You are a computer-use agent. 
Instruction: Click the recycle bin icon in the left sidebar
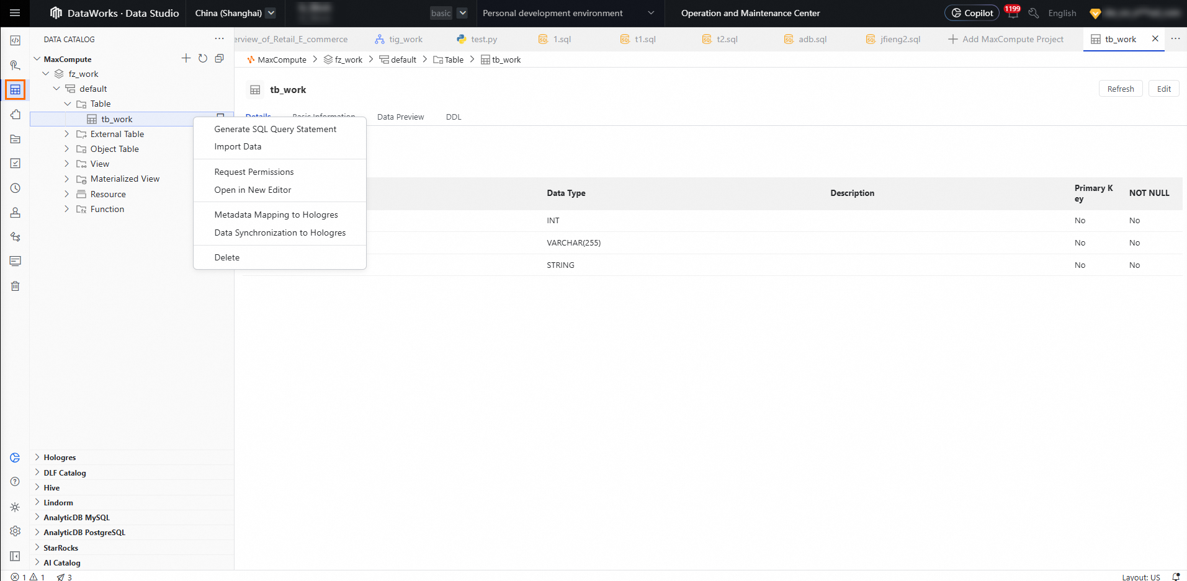point(16,286)
